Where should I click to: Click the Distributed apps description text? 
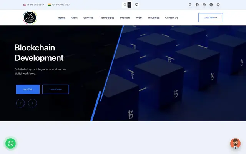point(40,71)
